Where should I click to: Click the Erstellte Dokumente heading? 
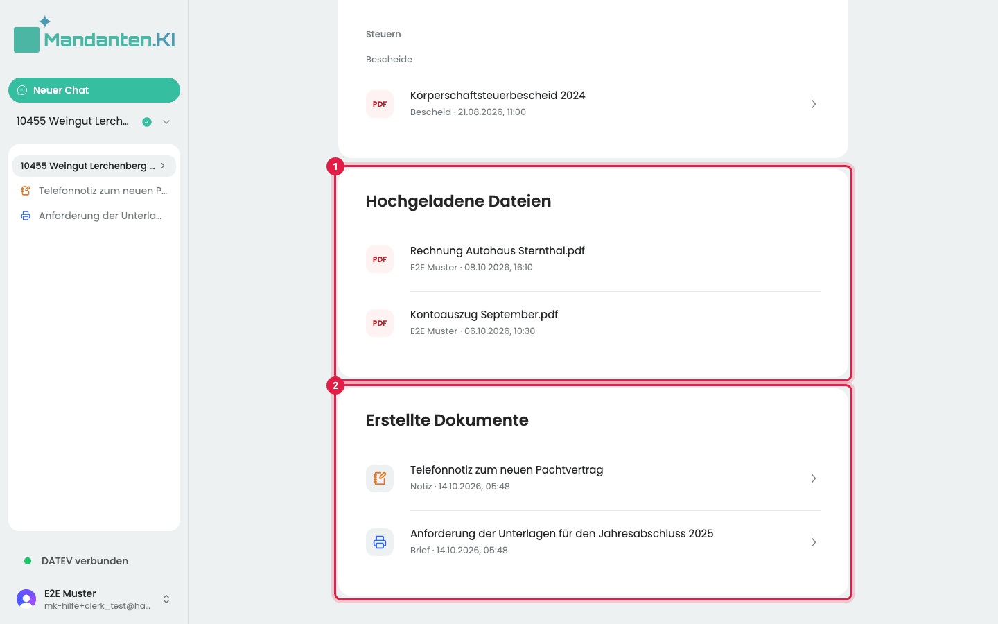pos(447,420)
